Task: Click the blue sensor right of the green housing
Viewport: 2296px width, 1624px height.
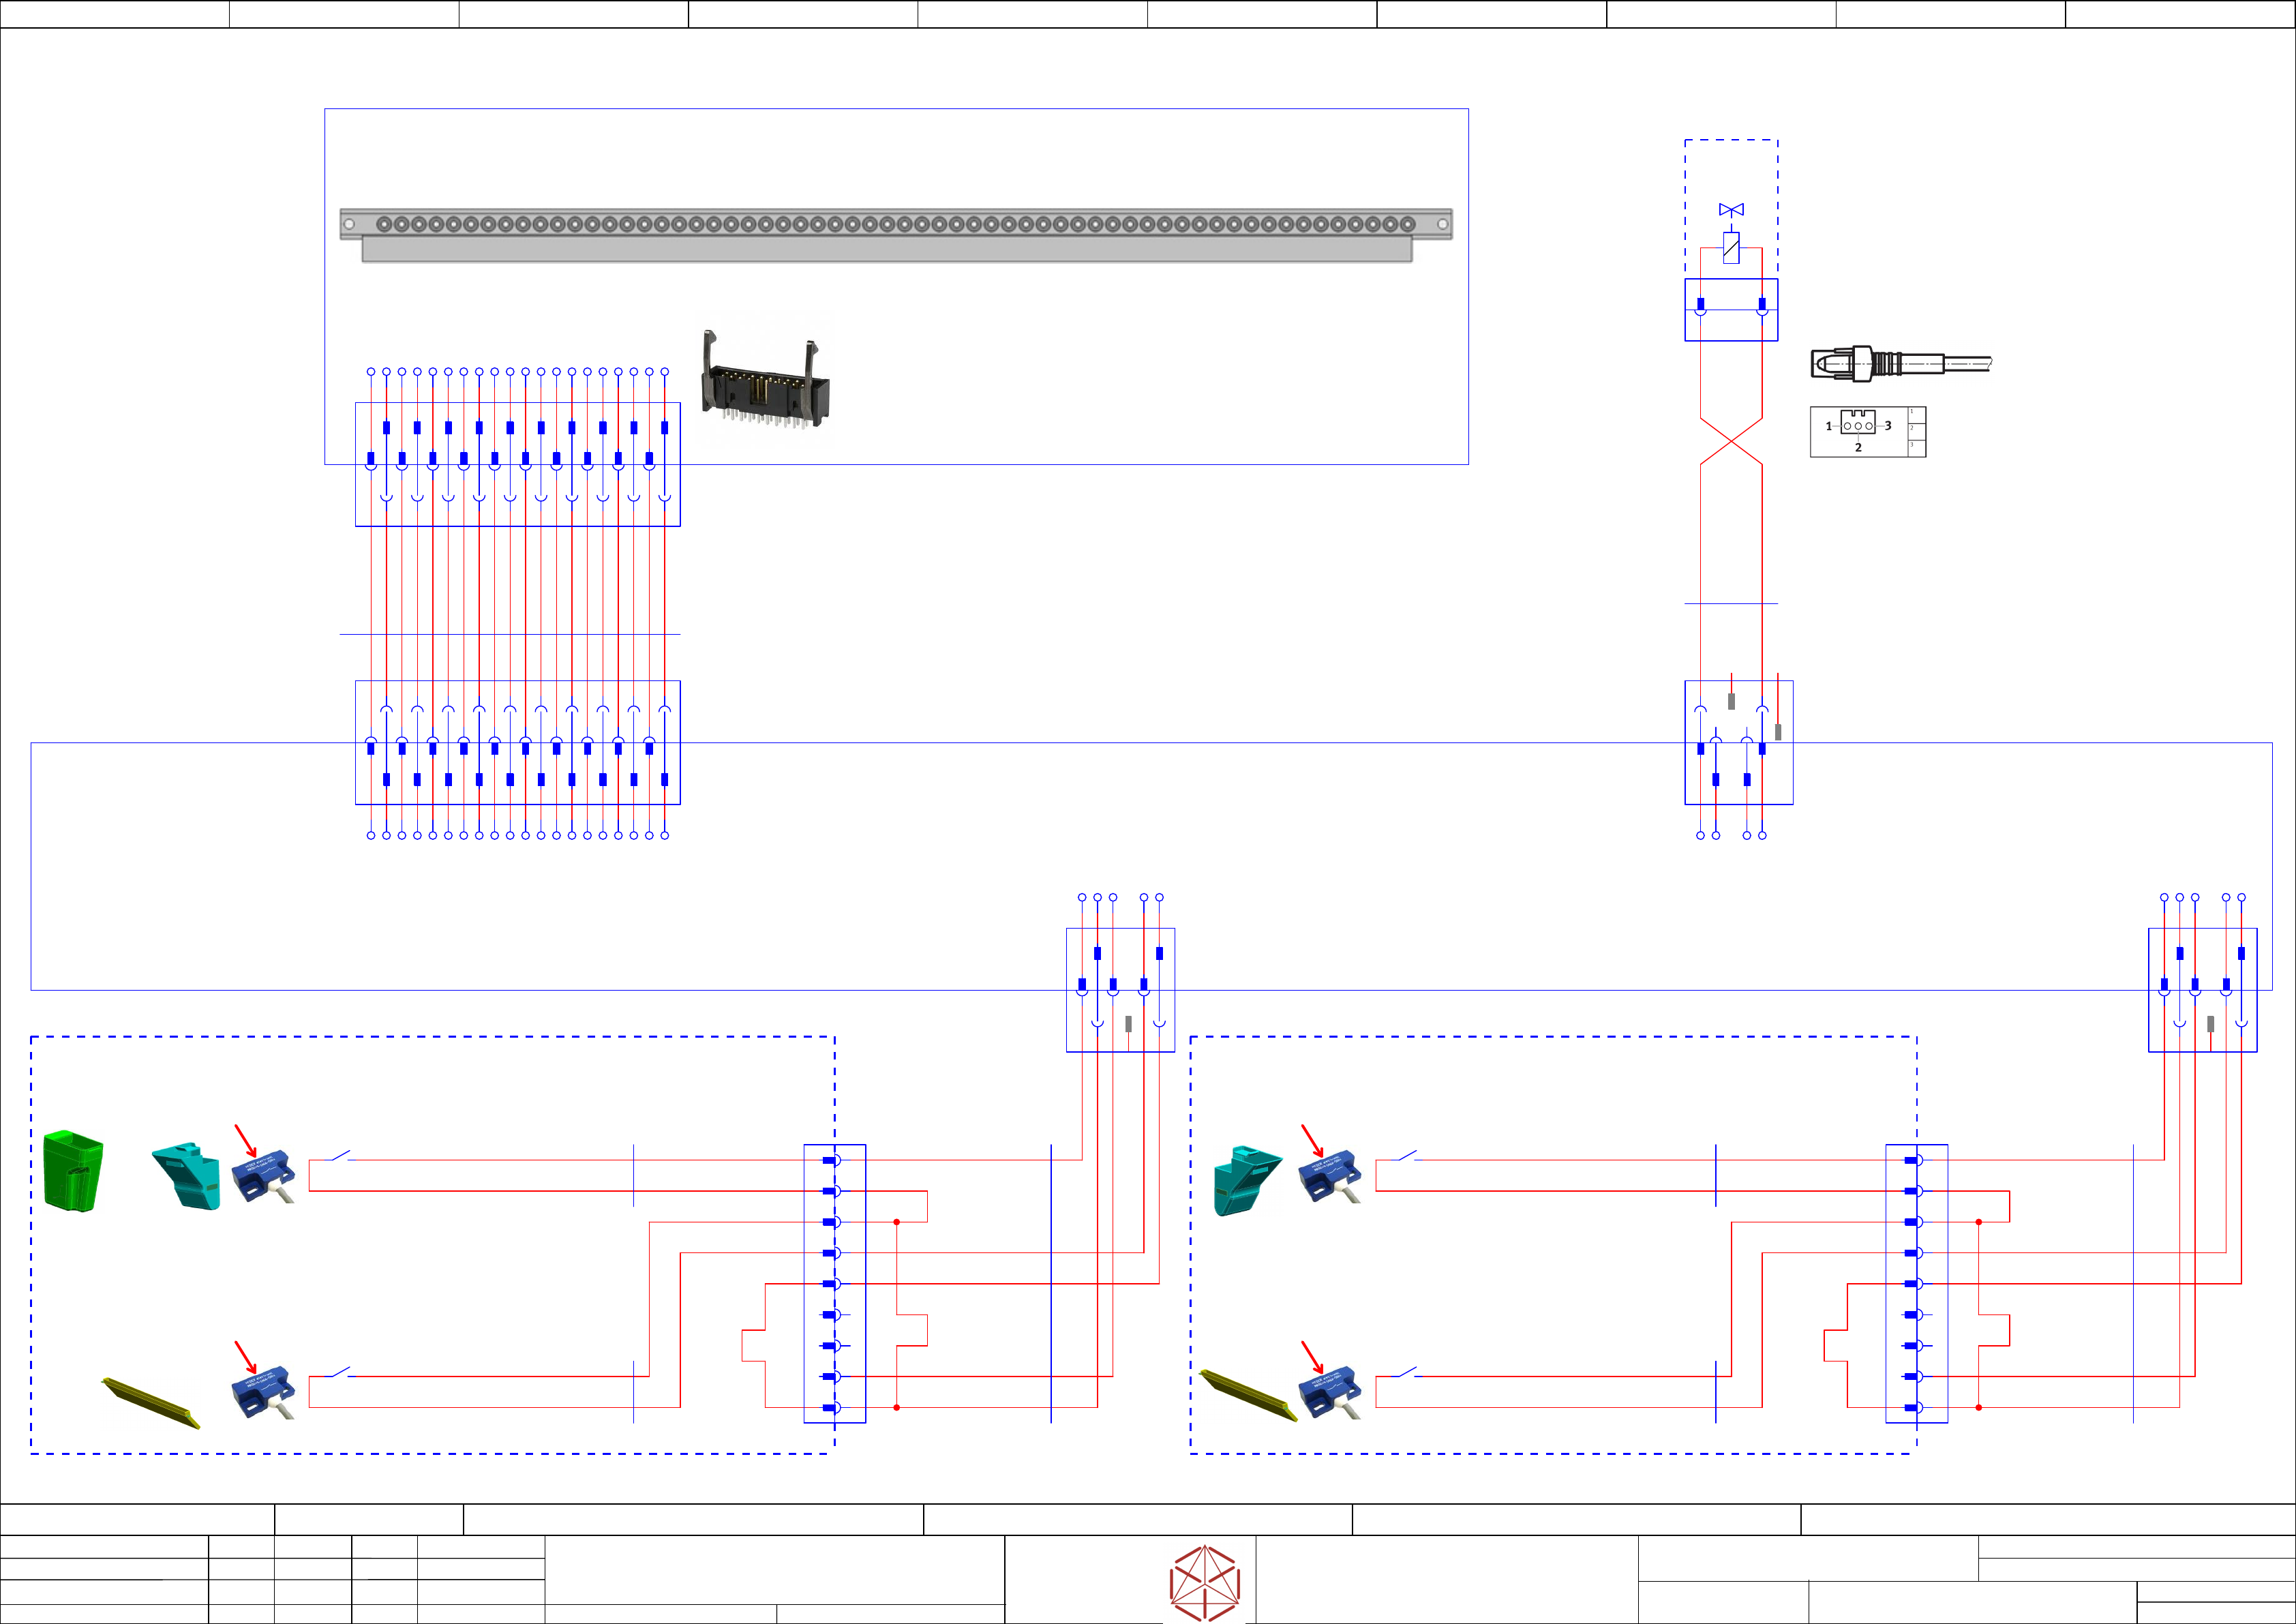Action: click(x=264, y=1177)
